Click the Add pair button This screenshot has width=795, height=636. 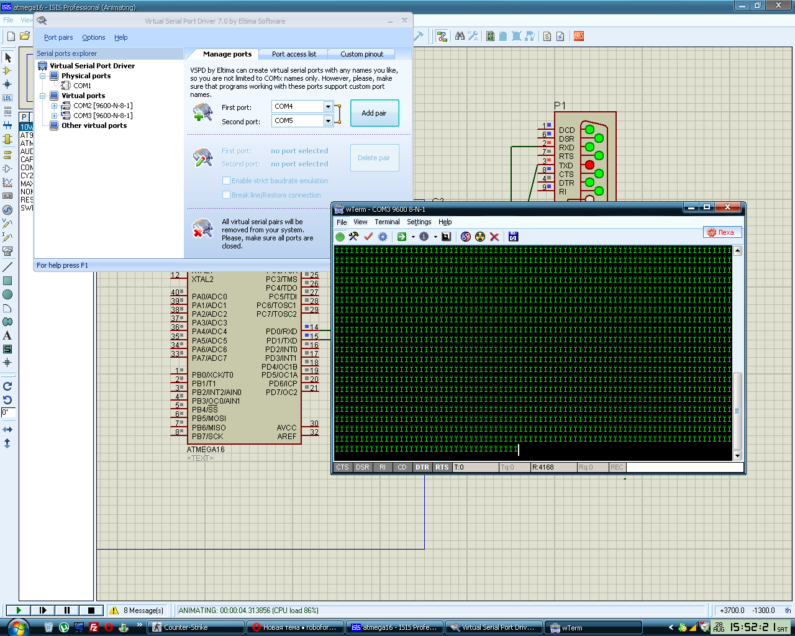click(374, 113)
